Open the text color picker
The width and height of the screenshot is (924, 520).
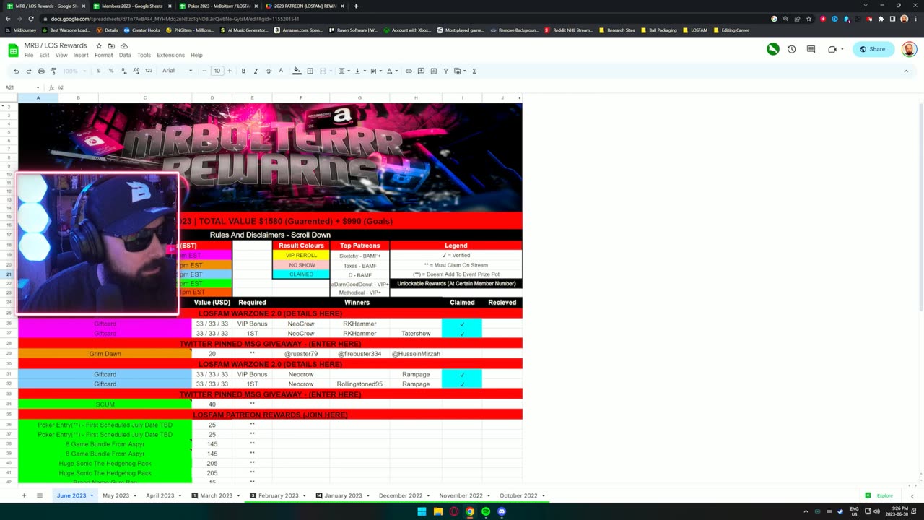(x=281, y=71)
